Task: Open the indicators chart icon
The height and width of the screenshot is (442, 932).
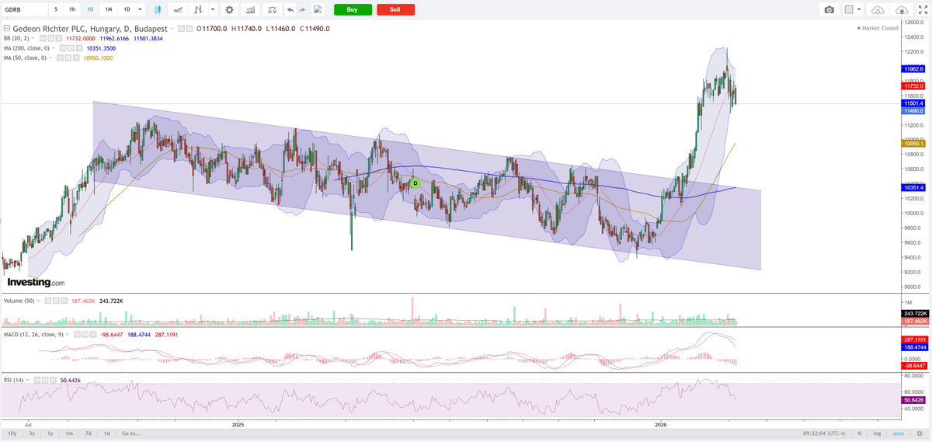Action: tap(250, 9)
